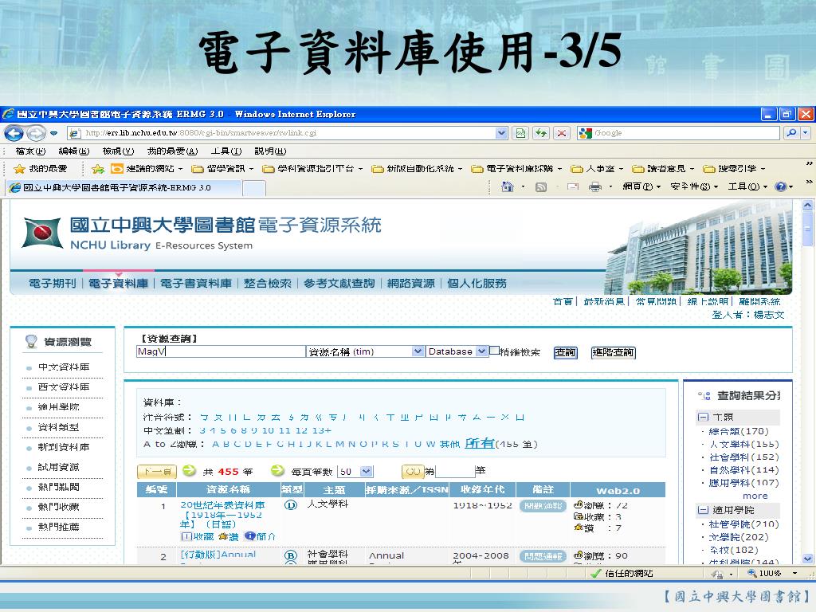The image size is (816, 612).
Task: Open the 留學資訊 favorites folder
Action: (223, 169)
